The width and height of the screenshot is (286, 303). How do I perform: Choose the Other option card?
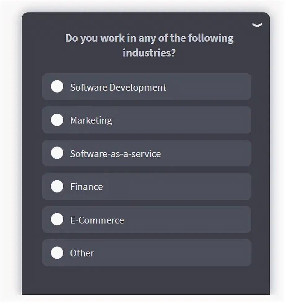click(147, 253)
